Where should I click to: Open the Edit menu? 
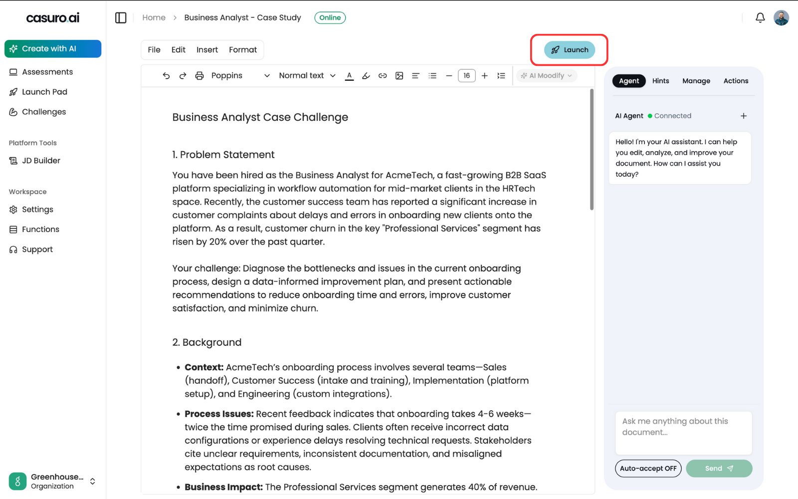pos(178,50)
